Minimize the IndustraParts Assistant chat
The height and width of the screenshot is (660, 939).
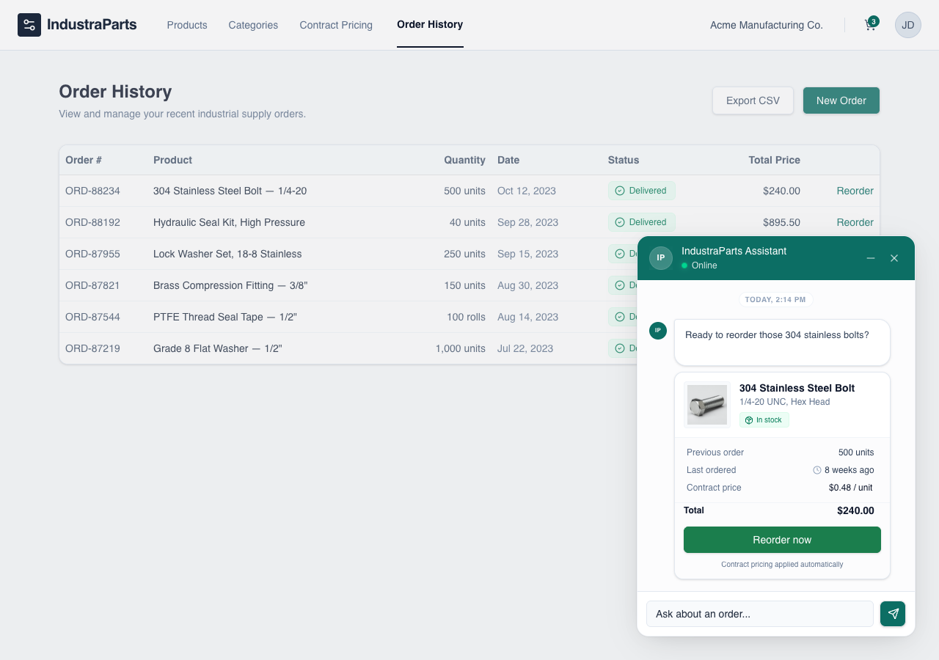pyautogui.click(x=871, y=258)
